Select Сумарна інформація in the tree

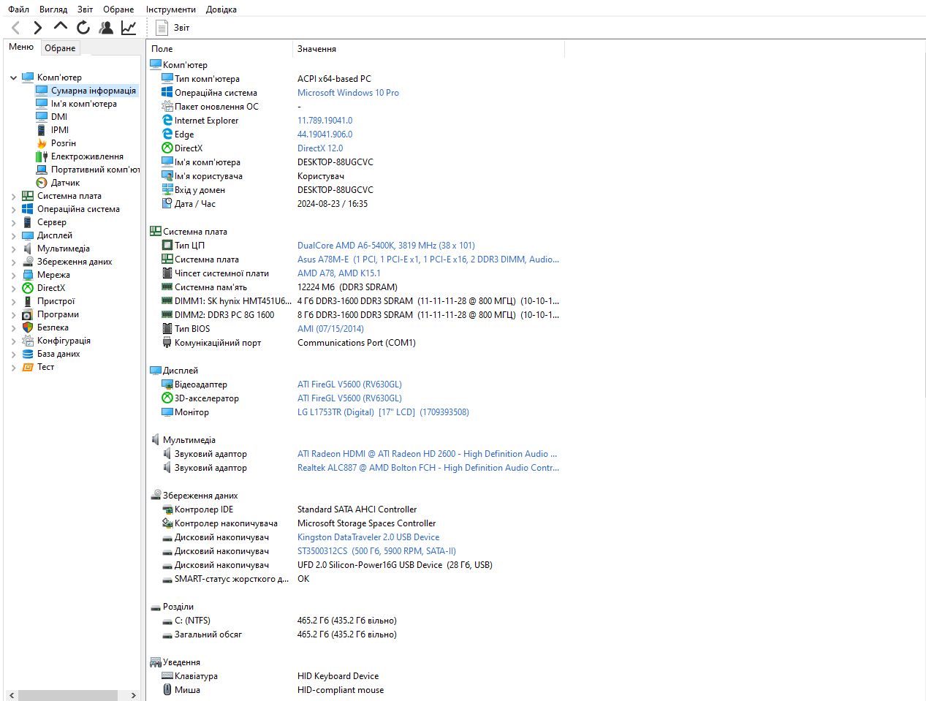coord(94,91)
